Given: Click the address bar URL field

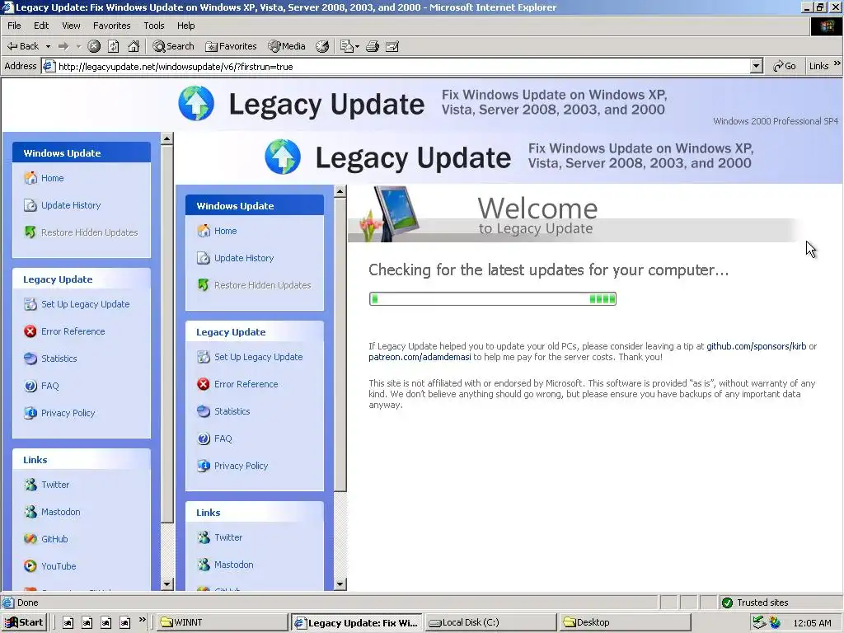Looking at the screenshot, I should [x=402, y=66].
